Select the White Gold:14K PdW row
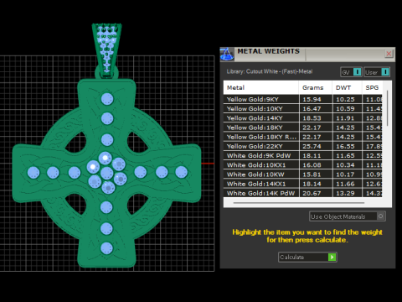The image size is (402, 302). tap(302, 193)
